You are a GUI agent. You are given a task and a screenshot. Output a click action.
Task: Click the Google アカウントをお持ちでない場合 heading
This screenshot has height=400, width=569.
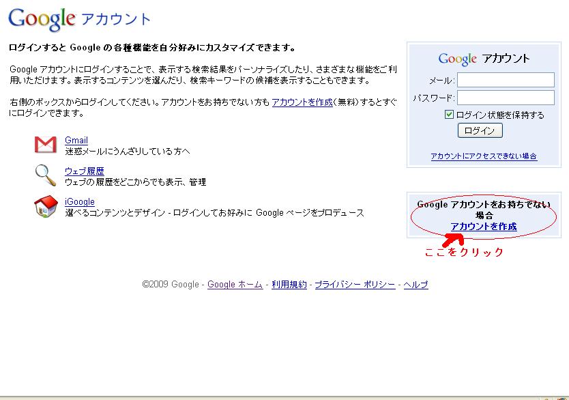484,210
